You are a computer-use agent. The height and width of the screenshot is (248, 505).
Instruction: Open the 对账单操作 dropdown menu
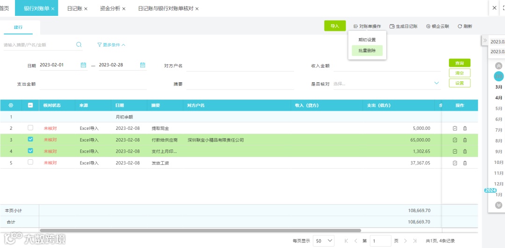tap(367, 26)
